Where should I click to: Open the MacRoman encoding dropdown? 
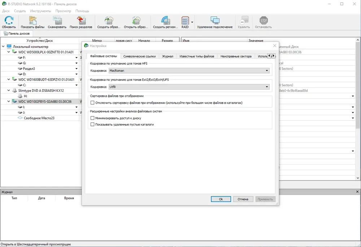[x=189, y=71]
